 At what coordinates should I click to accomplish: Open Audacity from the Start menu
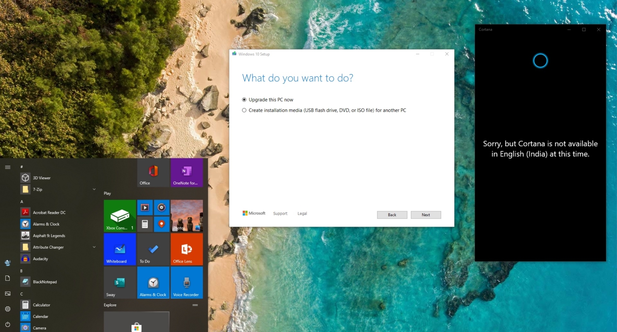(x=41, y=259)
